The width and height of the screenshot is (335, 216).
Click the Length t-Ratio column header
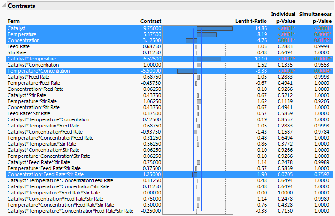point(251,22)
